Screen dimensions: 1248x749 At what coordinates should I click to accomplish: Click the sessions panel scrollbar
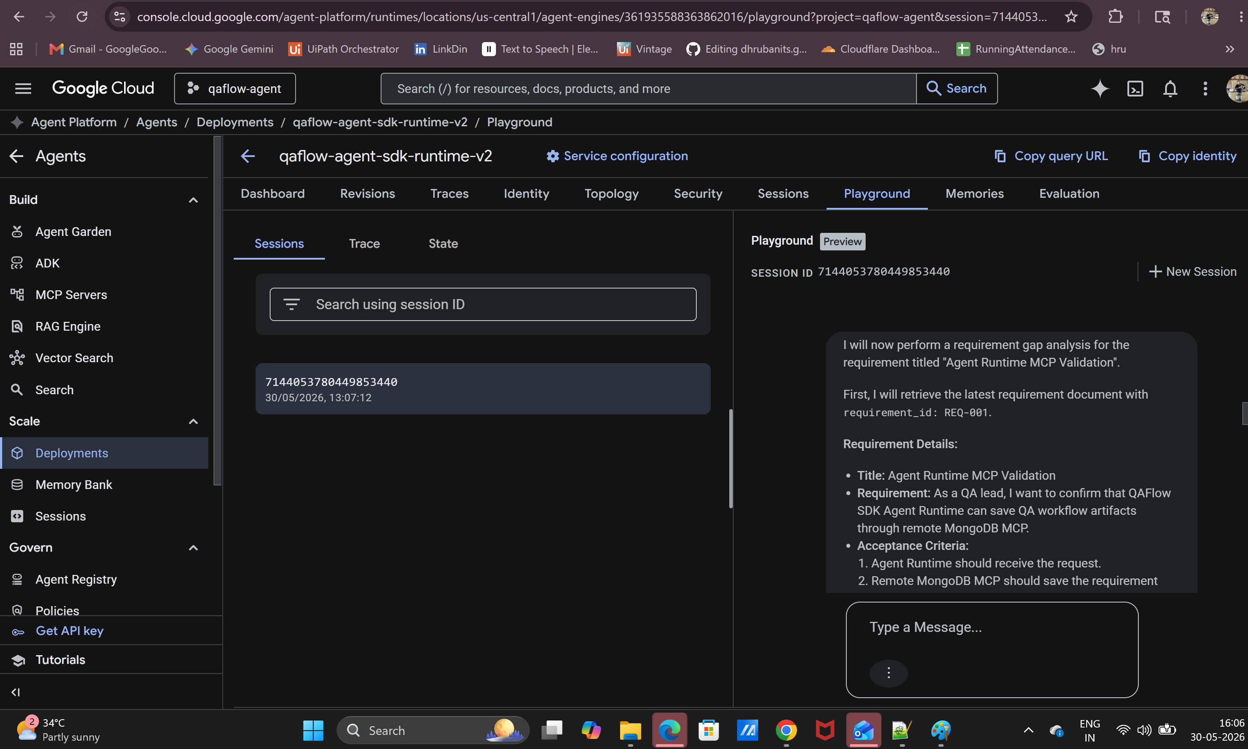(x=730, y=458)
